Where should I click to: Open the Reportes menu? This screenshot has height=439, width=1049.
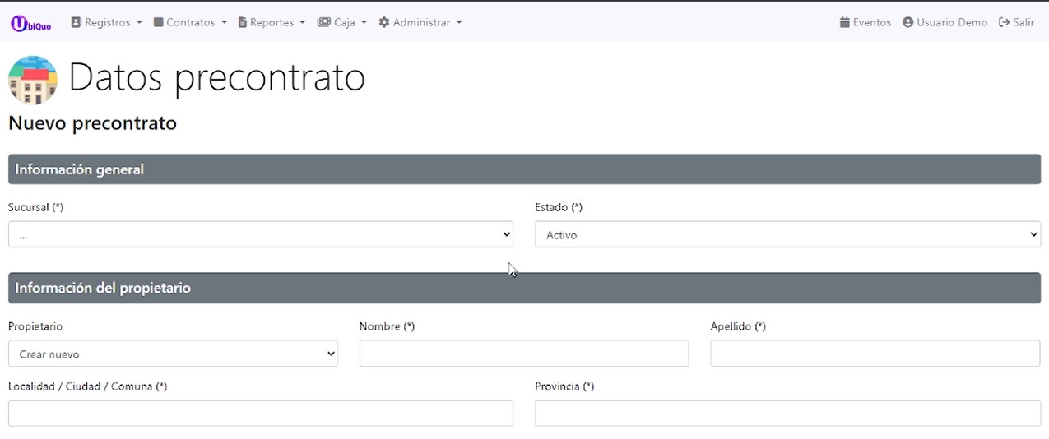pyautogui.click(x=272, y=23)
